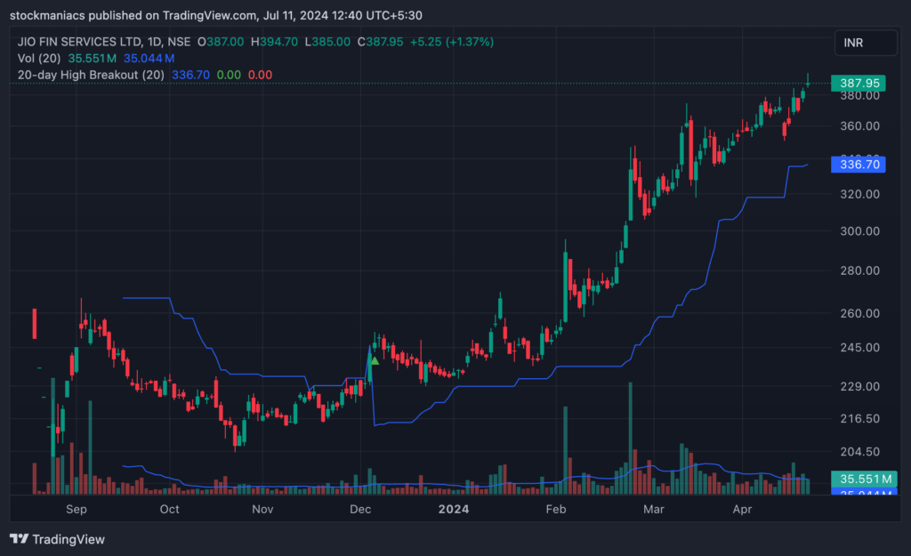Click the JIO FIN SERVICES LTD symbol title
The height and width of the screenshot is (556, 911).
click(79, 42)
